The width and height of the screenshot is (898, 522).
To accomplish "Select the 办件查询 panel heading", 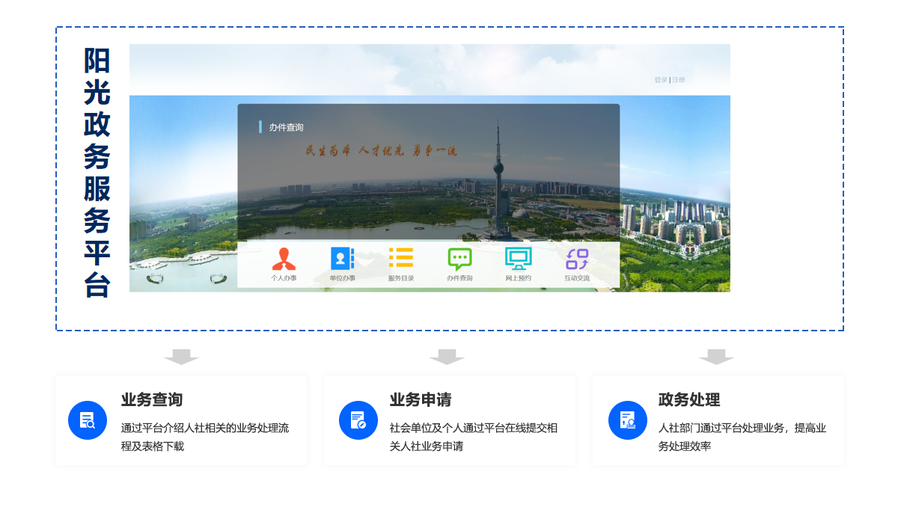I will click(286, 127).
